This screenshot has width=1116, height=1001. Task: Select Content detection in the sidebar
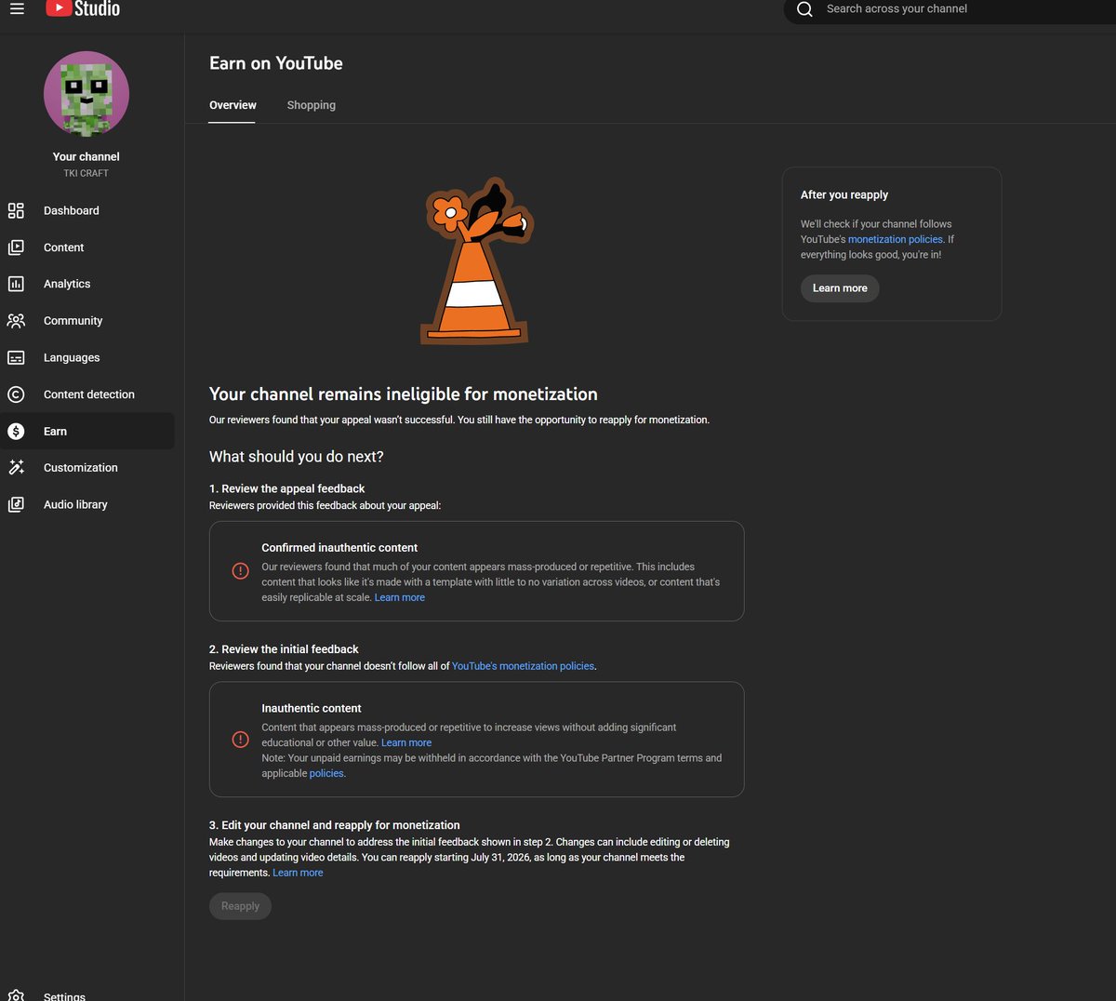click(x=87, y=394)
